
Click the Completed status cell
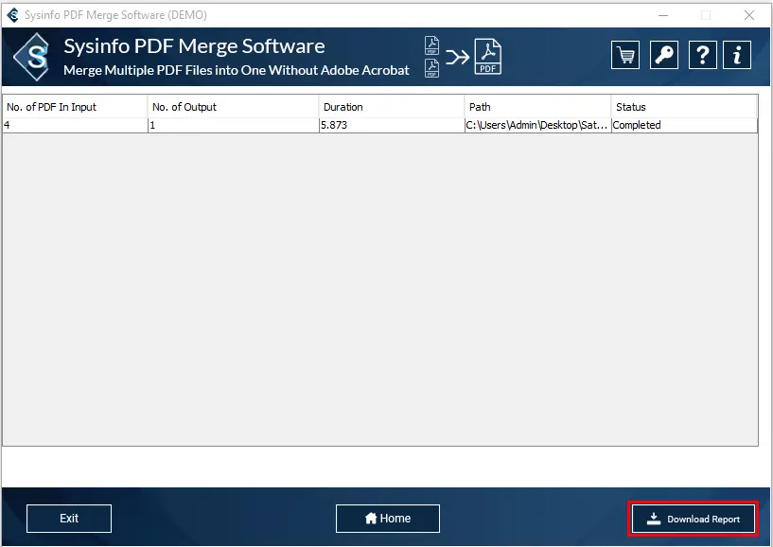[x=684, y=125]
